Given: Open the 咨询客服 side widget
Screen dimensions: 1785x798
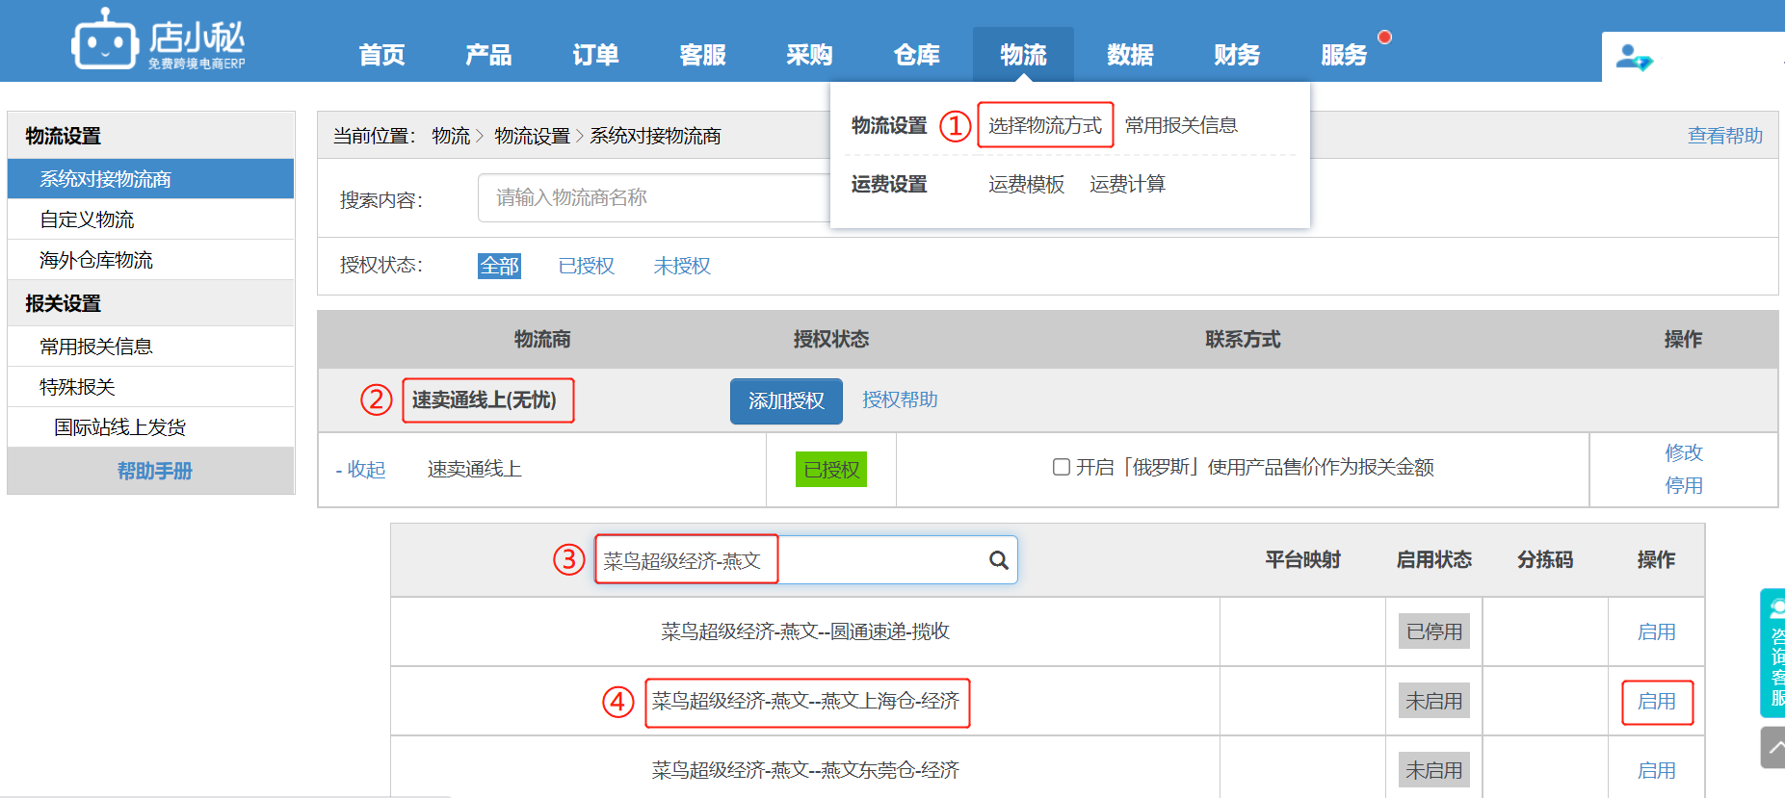Looking at the screenshot, I should pos(1773,653).
